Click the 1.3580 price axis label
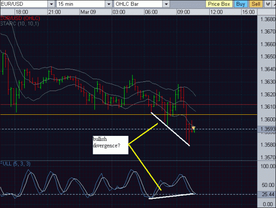Image resolution: width=276 pixels, height=208 pixels. pos(268,145)
